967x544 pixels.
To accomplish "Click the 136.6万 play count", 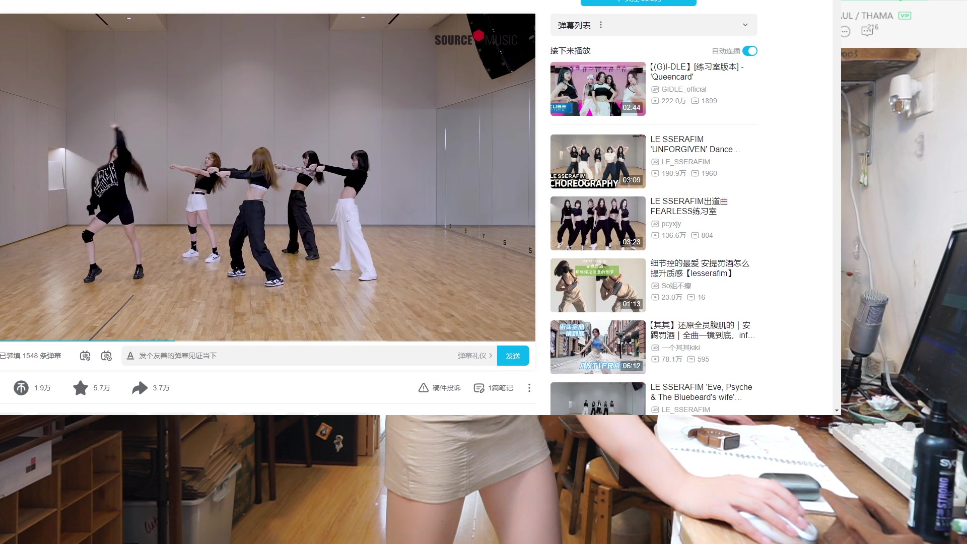I will click(x=669, y=235).
